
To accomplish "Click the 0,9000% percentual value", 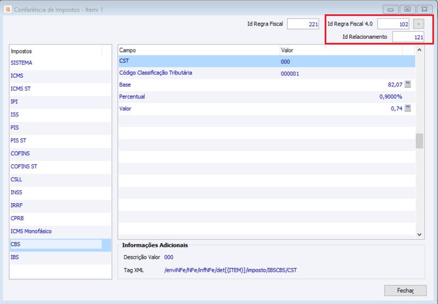I will pos(390,96).
